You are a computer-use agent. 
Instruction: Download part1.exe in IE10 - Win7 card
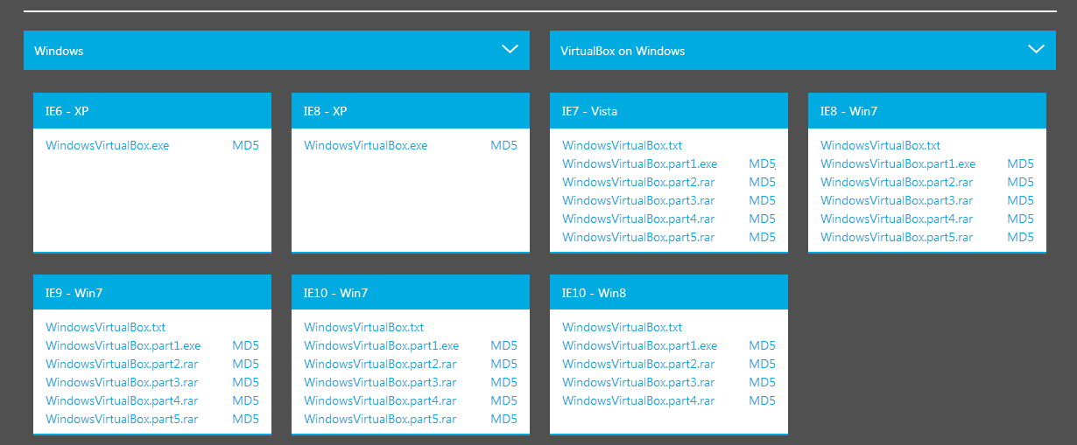(381, 345)
